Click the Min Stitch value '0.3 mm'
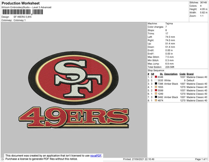 169,60
